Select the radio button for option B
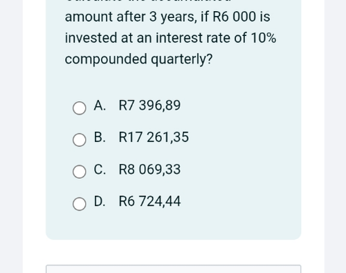 click(80, 140)
